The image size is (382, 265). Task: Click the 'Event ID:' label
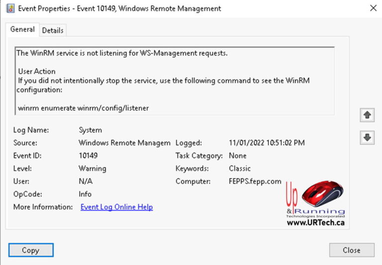[27, 156]
